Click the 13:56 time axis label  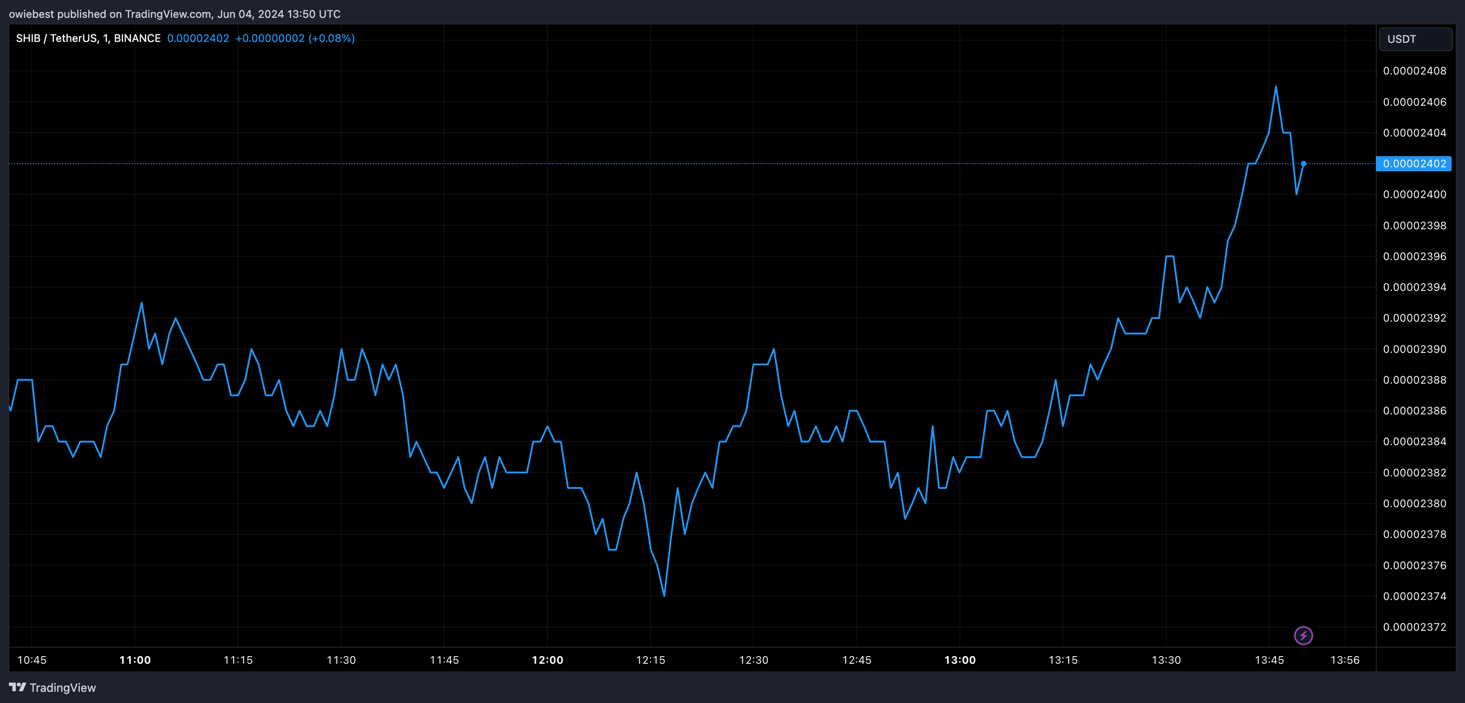[1345, 660]
